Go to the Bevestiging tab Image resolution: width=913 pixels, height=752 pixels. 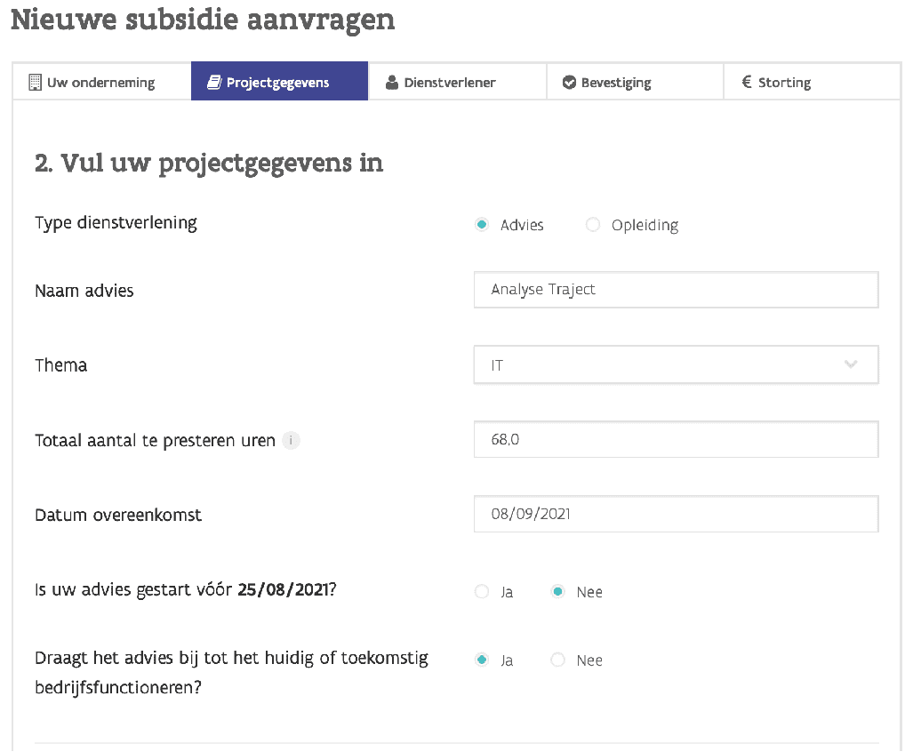[635, 83]
